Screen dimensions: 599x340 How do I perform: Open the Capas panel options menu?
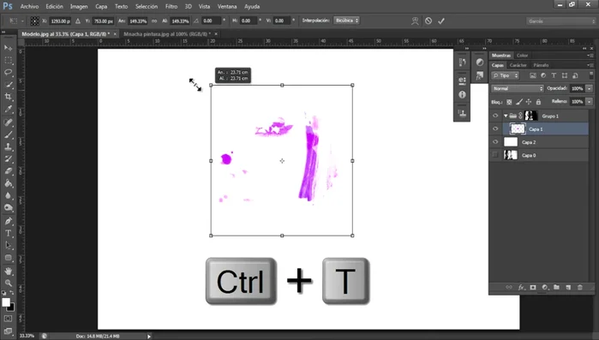(x=590, y=65)
